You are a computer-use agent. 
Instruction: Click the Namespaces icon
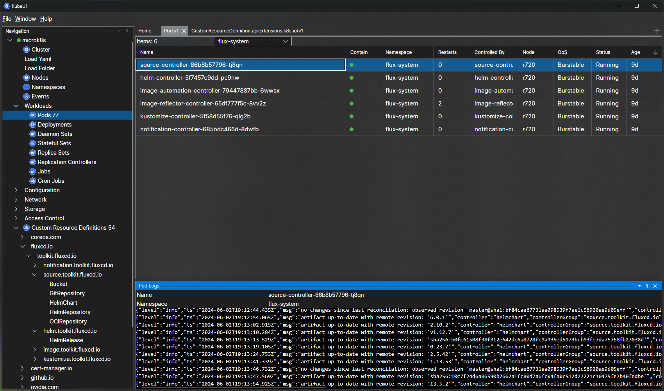click(x=27, y=87)
